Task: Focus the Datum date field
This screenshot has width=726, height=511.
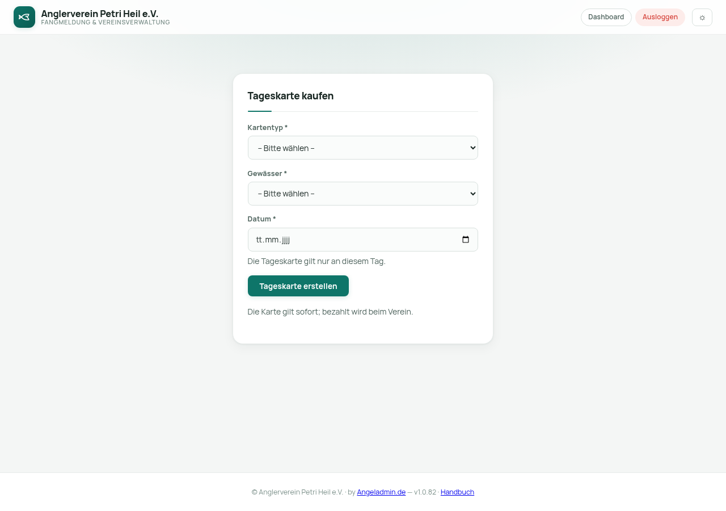Action: point(363,240)
